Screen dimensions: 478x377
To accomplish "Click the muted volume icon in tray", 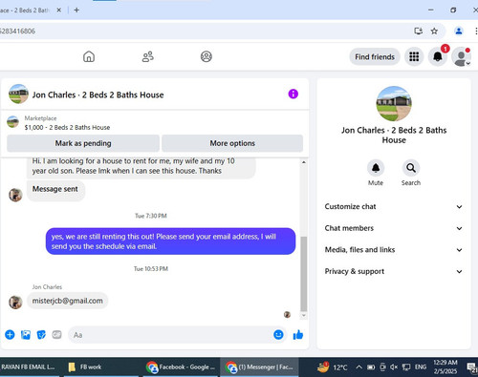I will (394, 367).
